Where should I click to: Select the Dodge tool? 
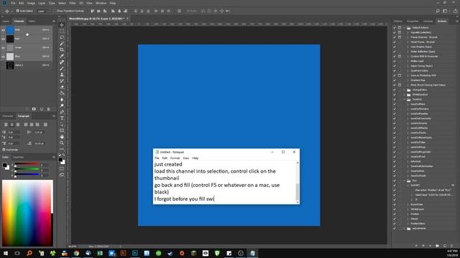[x=62, y=105]
